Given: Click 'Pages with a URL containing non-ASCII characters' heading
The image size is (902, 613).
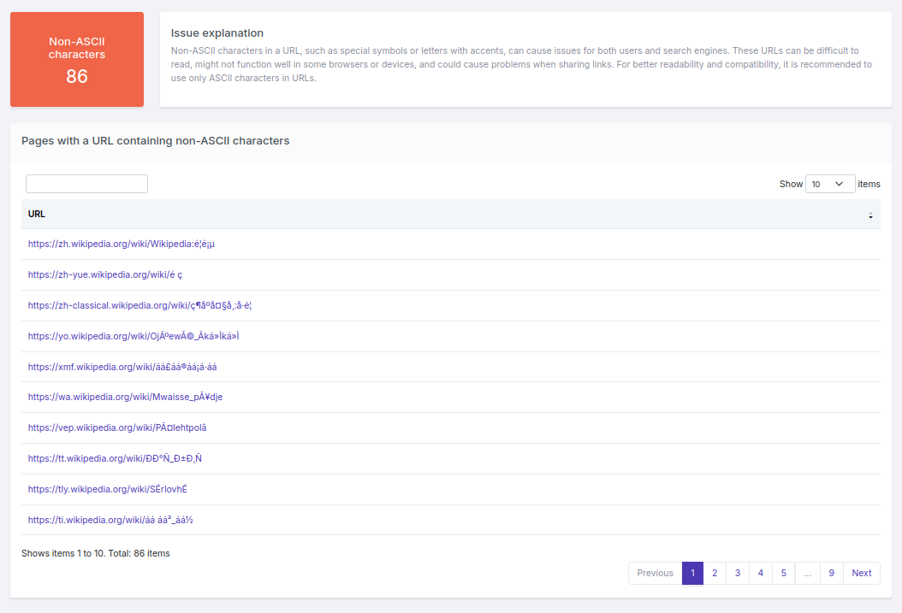Looking at the screenshot, I should tap(155, 141).
